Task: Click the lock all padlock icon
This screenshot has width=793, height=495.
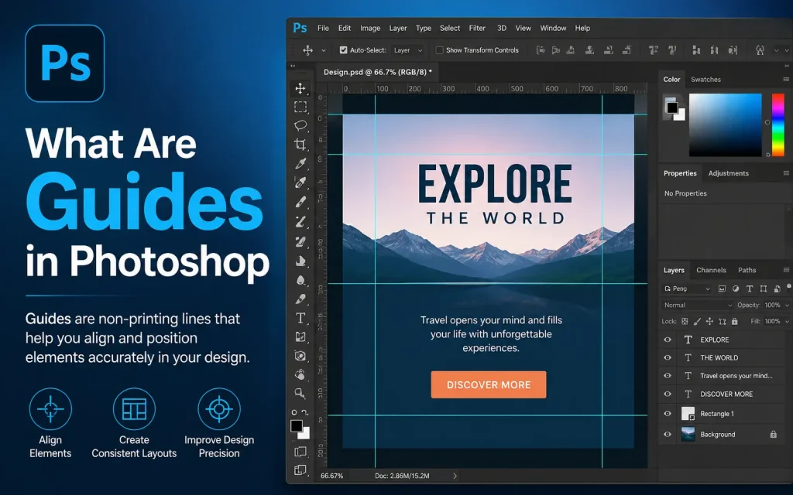Action: coord(734,321)
